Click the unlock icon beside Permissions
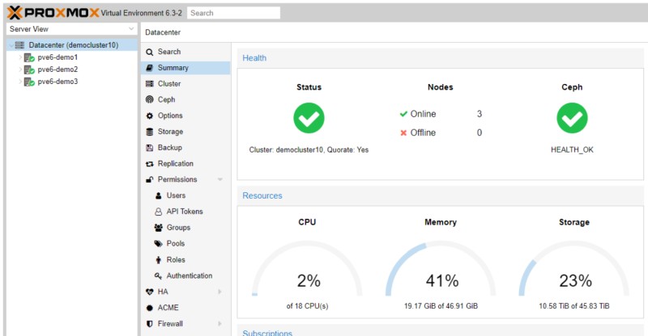This screenshot has width=648, height=336. 150,179
